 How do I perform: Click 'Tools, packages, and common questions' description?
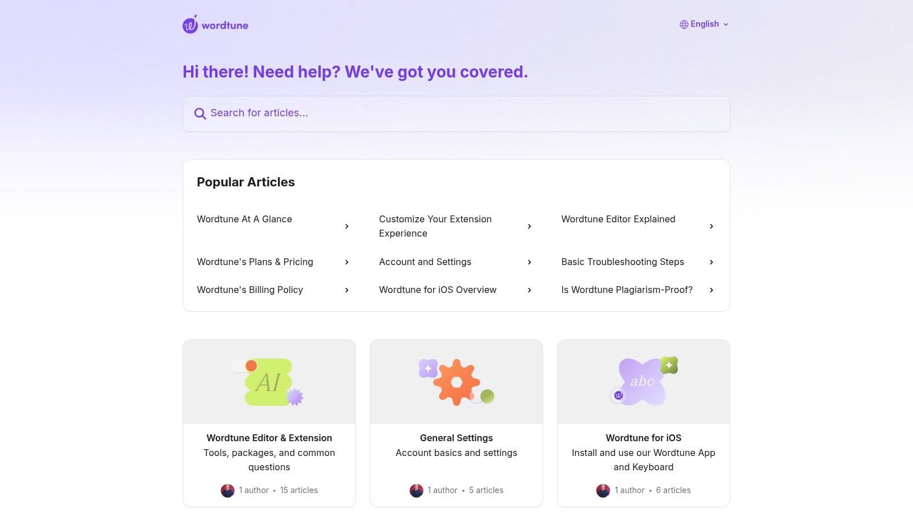click(269, 459)
